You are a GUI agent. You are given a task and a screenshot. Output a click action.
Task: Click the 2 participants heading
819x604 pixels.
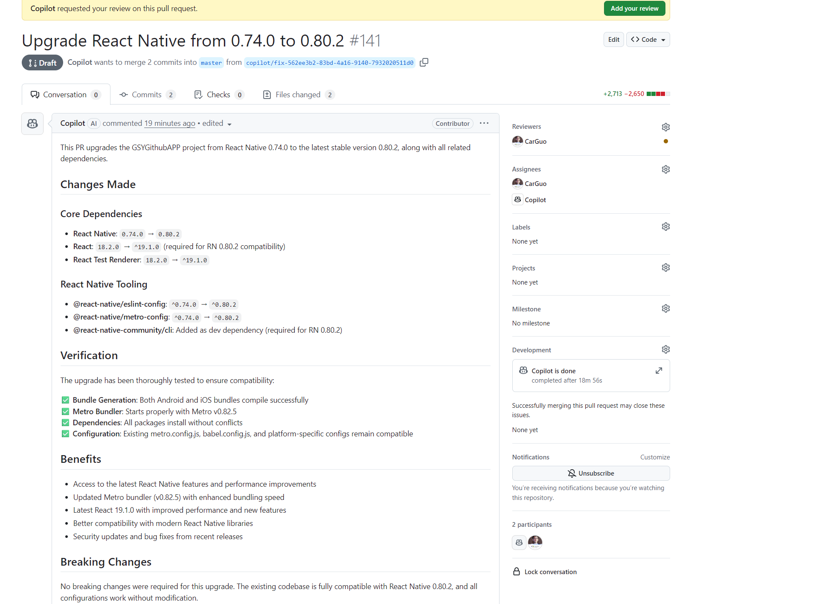coord(531,525)
